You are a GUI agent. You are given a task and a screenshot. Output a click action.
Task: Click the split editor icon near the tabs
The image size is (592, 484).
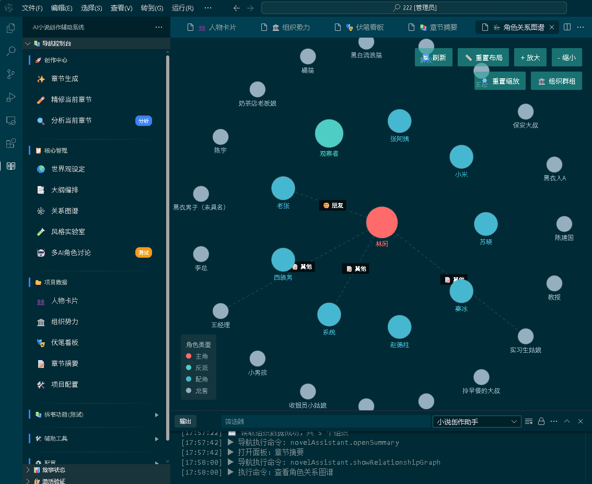(x=567, y=27)
